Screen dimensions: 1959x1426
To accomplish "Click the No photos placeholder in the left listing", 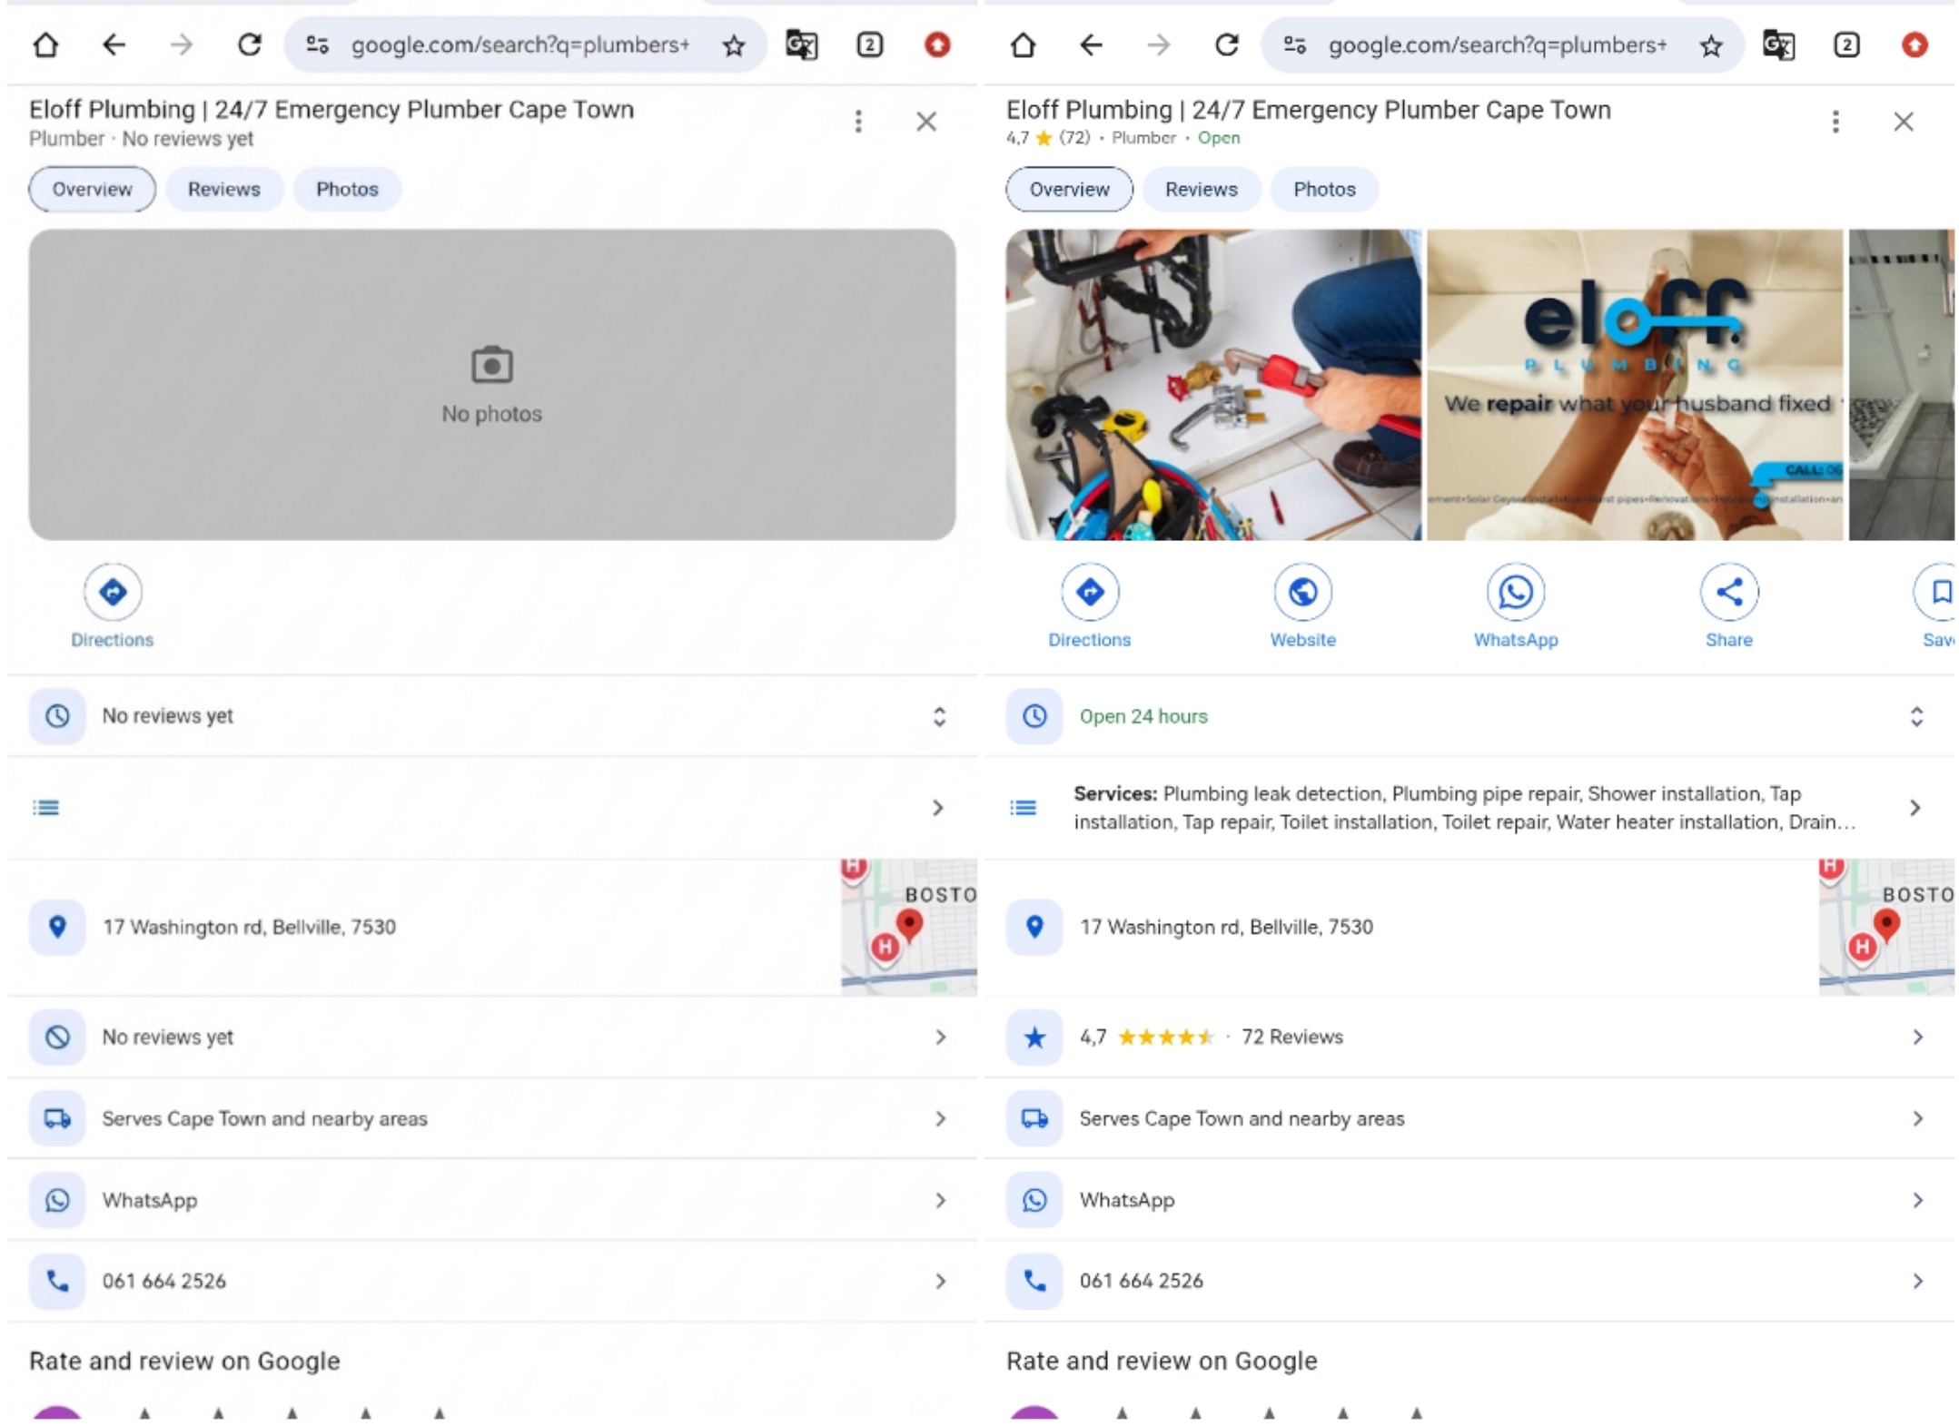I will pos(492,385).
